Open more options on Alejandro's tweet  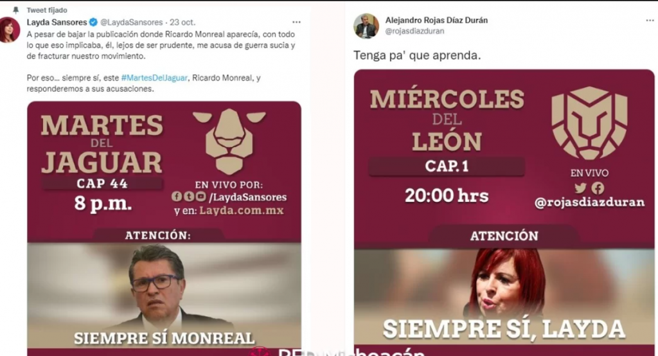click(x=650, y=21)
